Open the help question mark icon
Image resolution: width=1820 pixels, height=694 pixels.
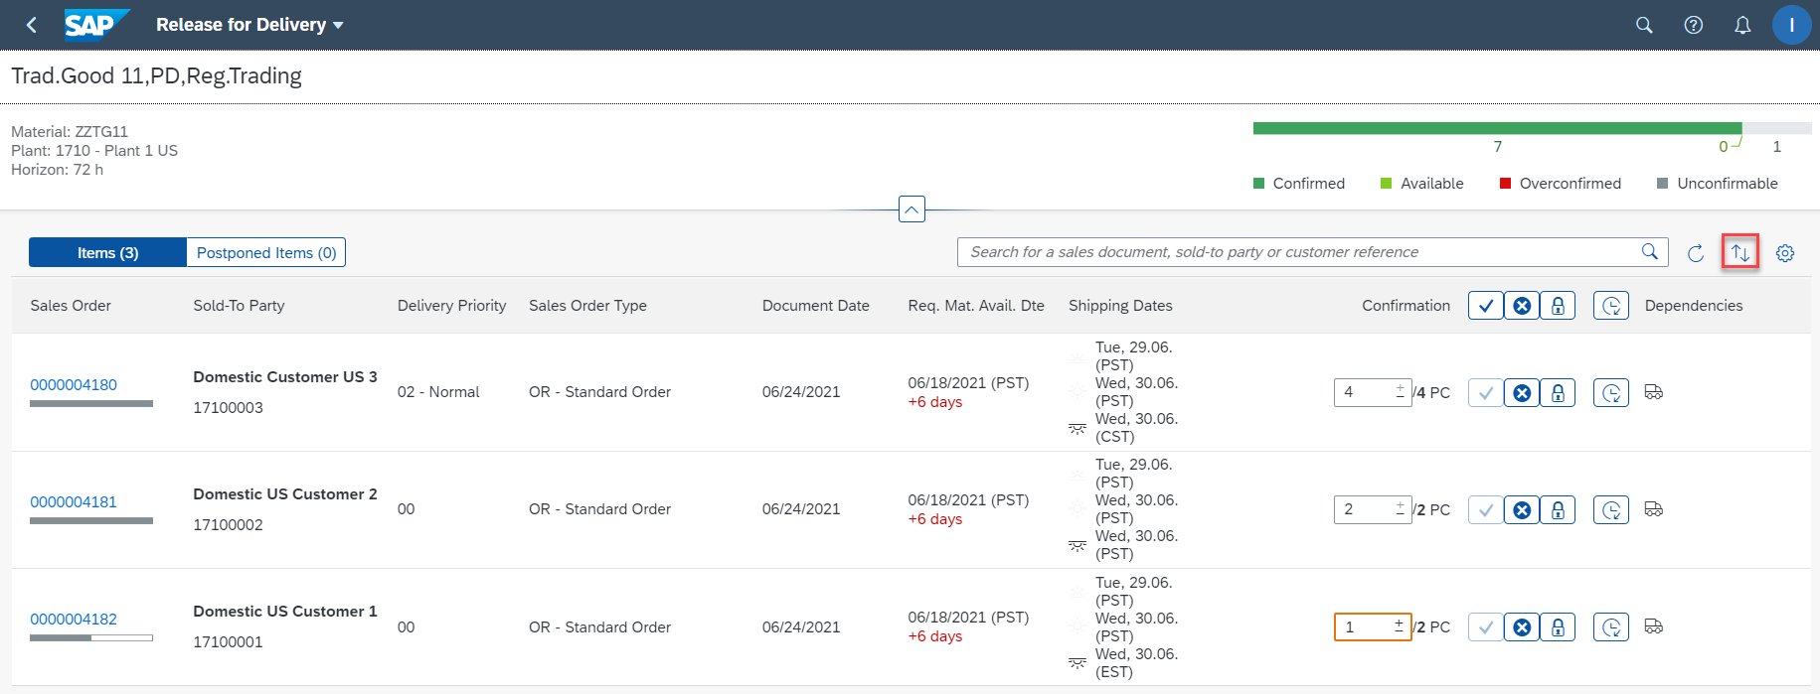[1694, 25]
